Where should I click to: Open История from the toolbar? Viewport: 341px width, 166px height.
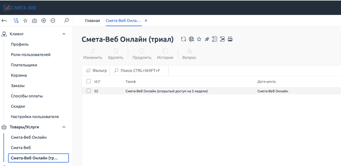click(x=165, y=54)
